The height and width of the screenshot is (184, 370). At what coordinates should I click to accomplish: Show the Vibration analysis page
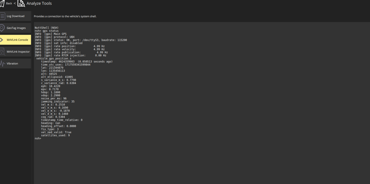point(12,63)
